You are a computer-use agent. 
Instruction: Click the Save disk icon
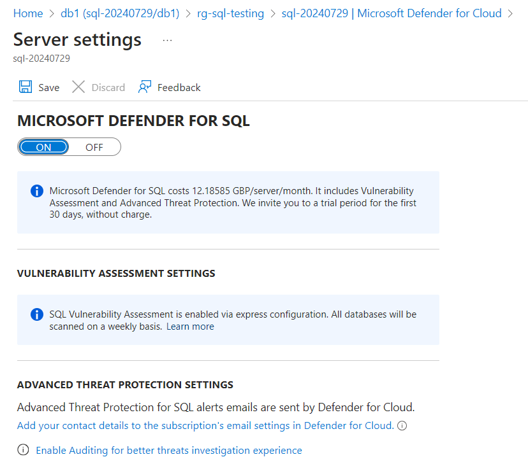(x=26, y=87)
